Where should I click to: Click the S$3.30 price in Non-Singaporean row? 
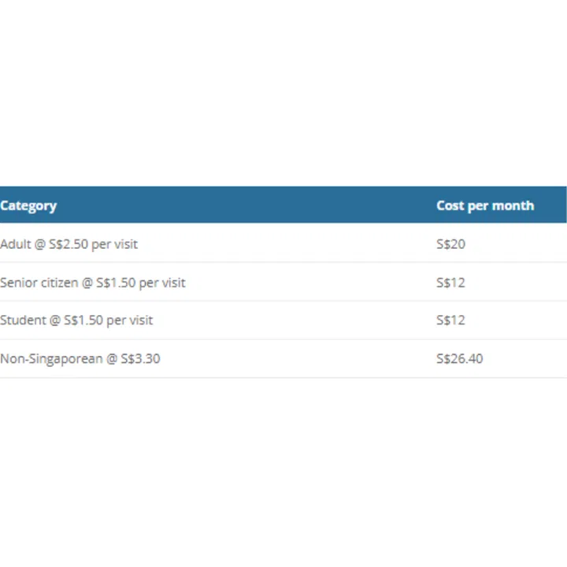click(140, 359)
